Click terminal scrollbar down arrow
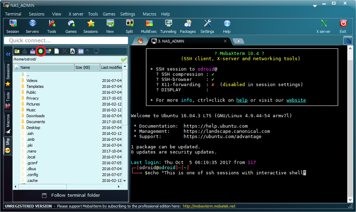Viewport: 356px width, 212px height. point(350,200)
